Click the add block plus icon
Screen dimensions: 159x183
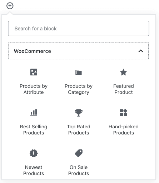click(x=10, y=6)
